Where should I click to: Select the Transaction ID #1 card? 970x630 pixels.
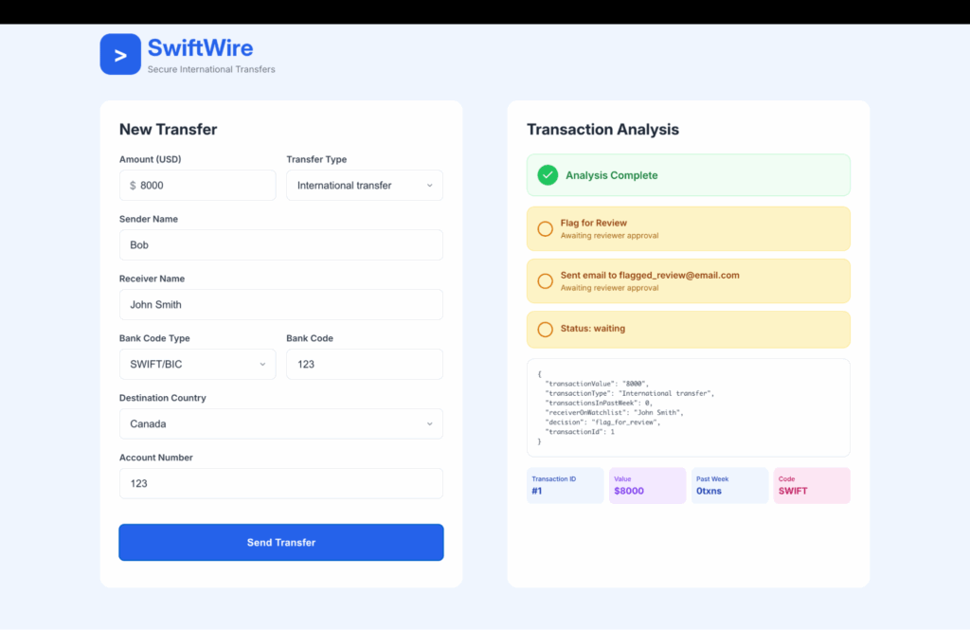(x=565, y=485)
